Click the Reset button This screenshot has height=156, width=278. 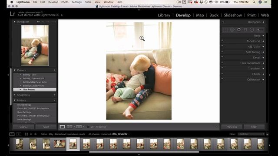(254, 127)
